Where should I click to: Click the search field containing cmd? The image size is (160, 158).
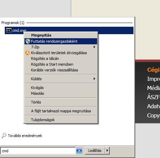coord(38,151)
